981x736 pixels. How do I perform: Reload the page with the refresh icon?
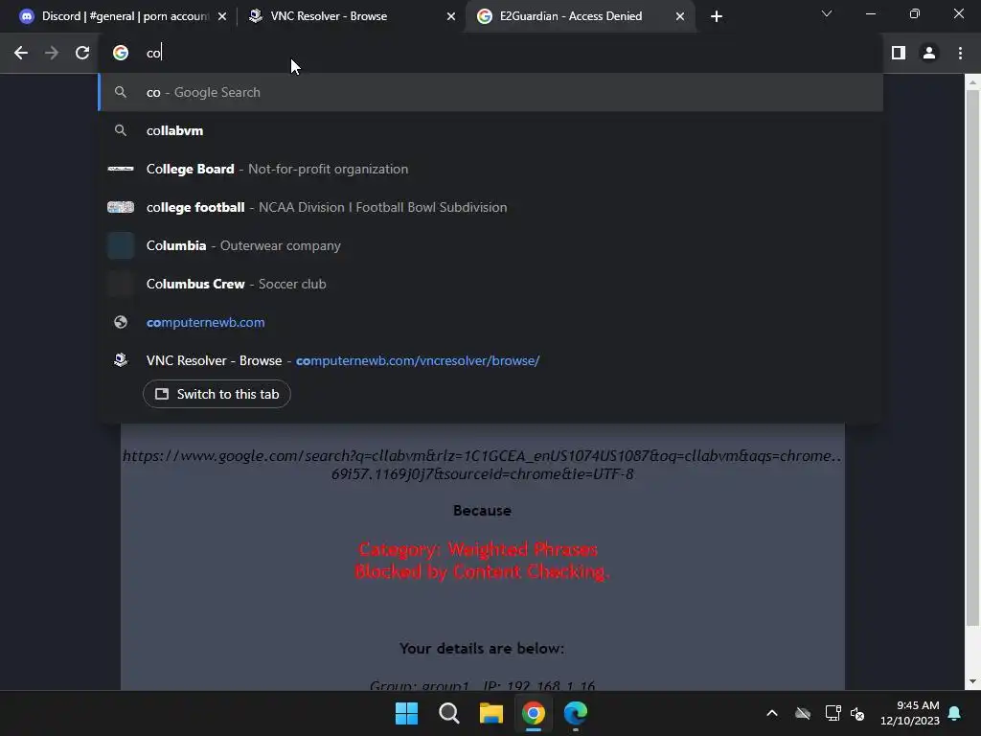(82, 54)
